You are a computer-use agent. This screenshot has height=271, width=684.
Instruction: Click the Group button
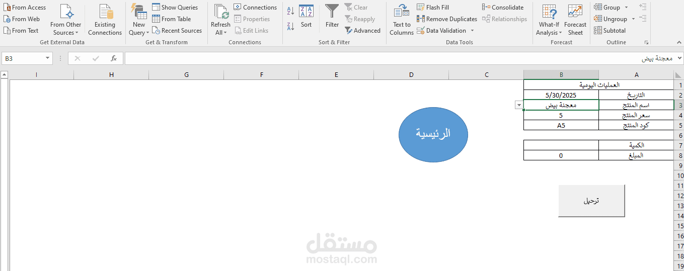pos(607,8)
